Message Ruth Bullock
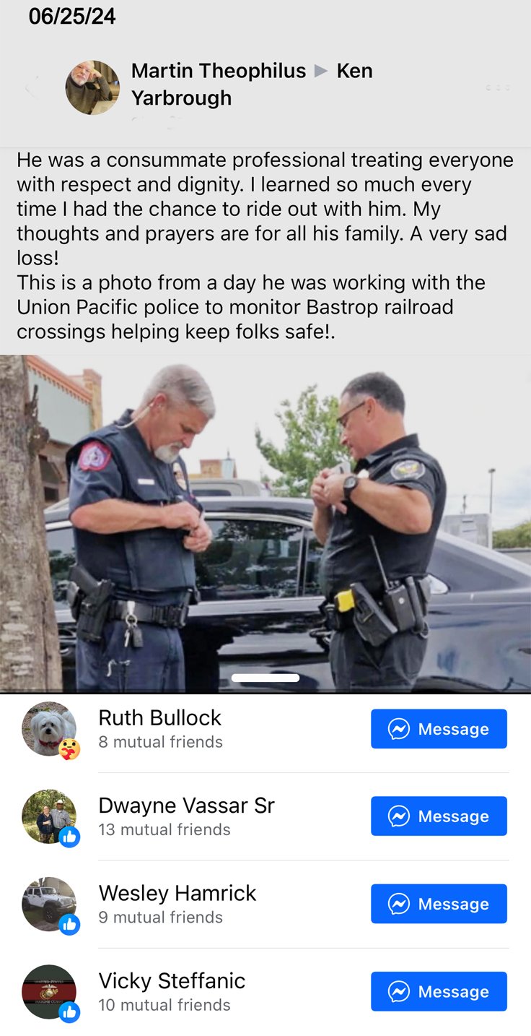 (x=439, y=729)
